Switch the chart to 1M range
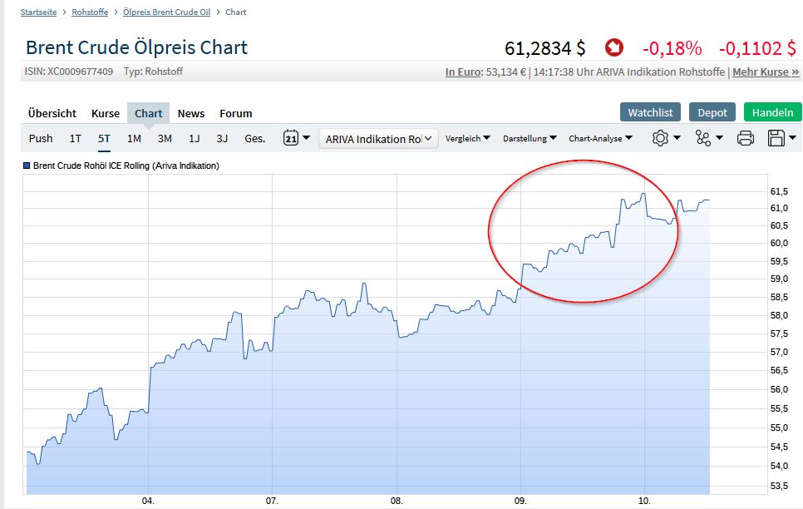 coord(134,139)
